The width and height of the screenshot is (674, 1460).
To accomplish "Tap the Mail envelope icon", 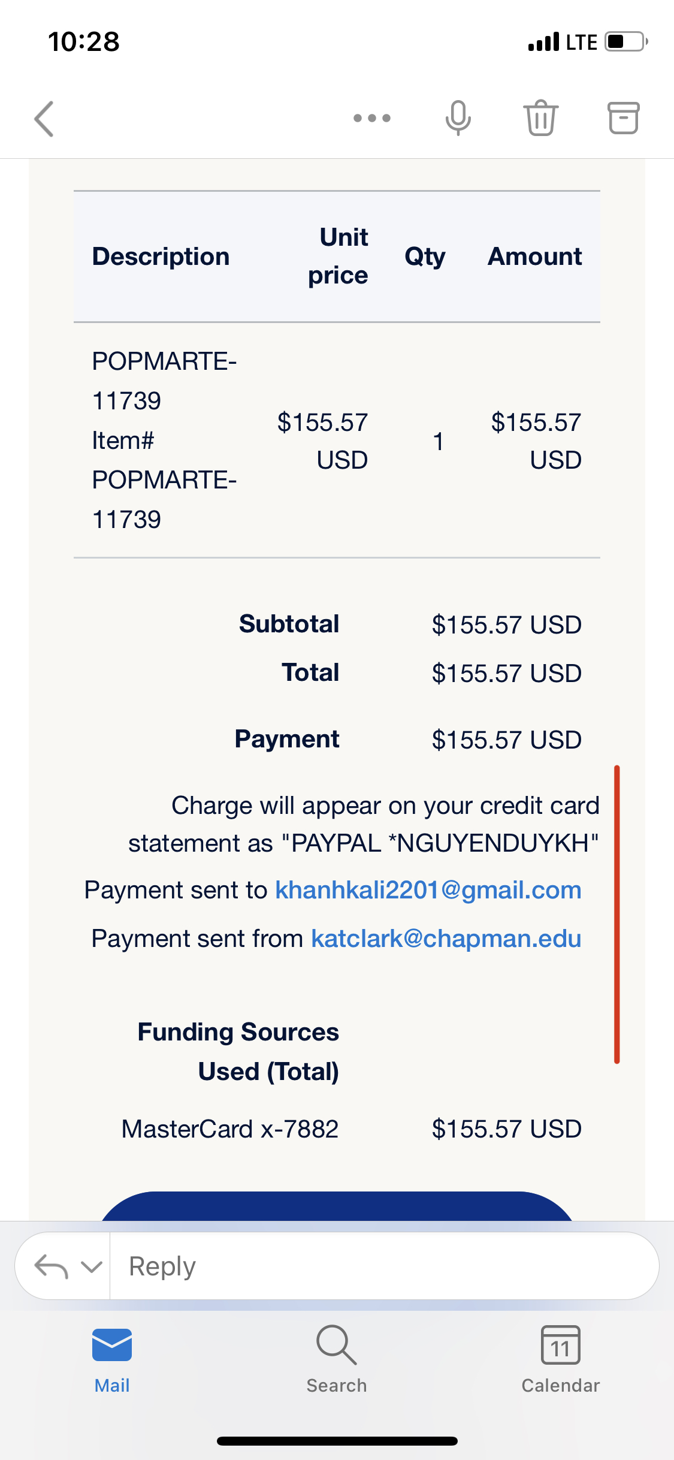I will (112, 1345).
